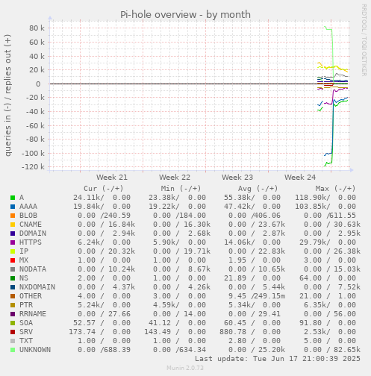Click the lime IP legend swatch

(x=13, y=251)
